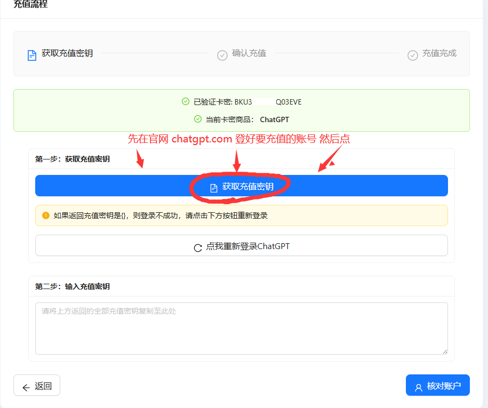Image resolution: width=488 pixels, height=408 pixels.
Task: Click orange warning icon in yellow notice
Action: [46, 215]
